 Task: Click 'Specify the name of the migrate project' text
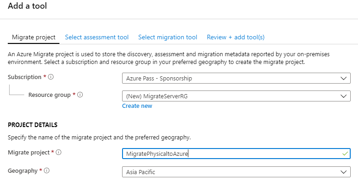pyautogui.click(x=99, y=138)
